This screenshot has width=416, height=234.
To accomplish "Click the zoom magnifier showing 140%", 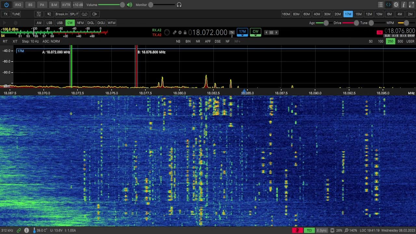I will [346, 230].
